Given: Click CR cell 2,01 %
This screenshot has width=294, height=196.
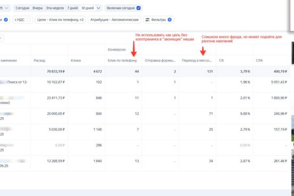Looking at the screenshot, I should click(245, 98).
